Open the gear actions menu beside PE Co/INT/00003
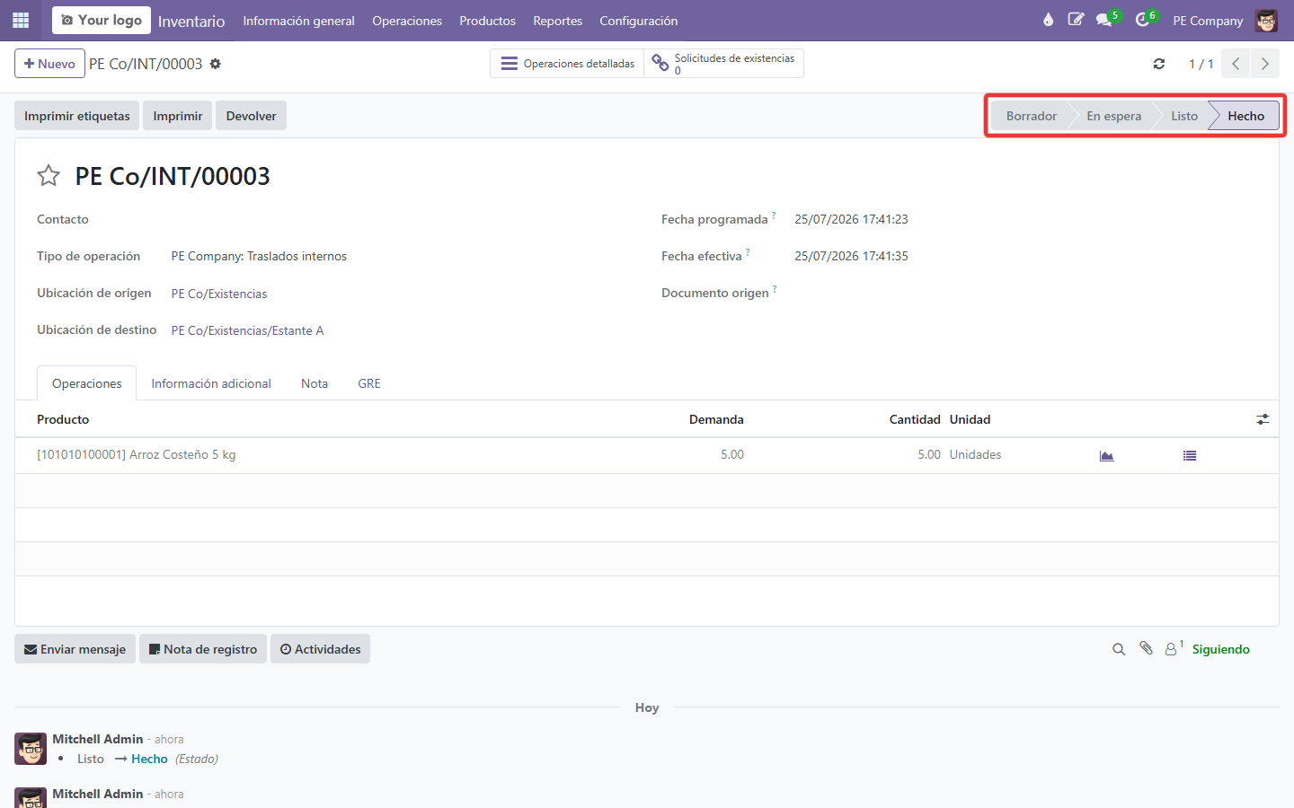 [215, 64]
